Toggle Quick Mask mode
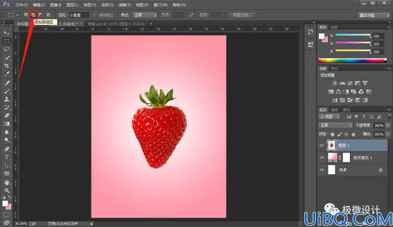Image resolution: width=393 pixels, height=227 pixels. [7, 215]
